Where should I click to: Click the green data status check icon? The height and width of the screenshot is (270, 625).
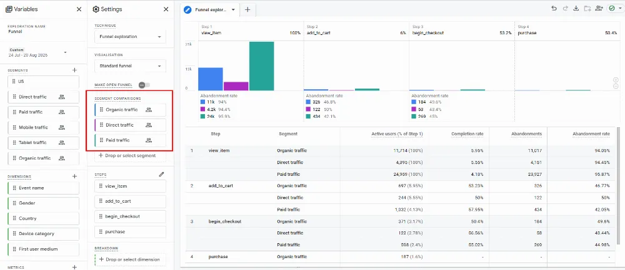click(612, 8)
